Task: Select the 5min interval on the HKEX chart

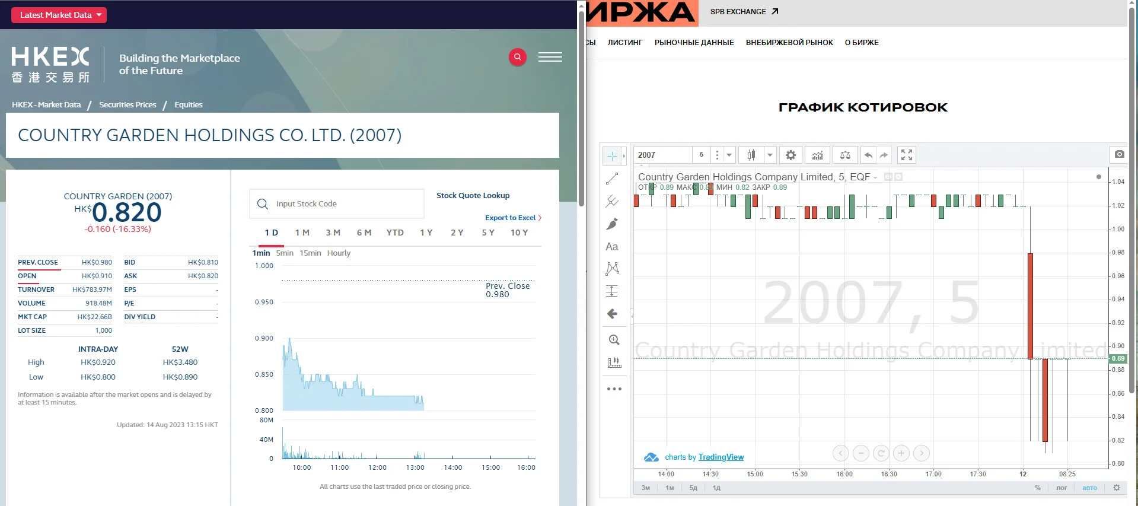Action: point(285,253)
